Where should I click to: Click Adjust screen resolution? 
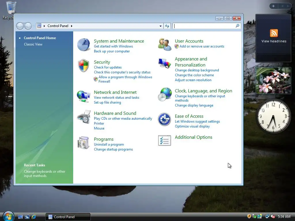[x=193, y=80]
